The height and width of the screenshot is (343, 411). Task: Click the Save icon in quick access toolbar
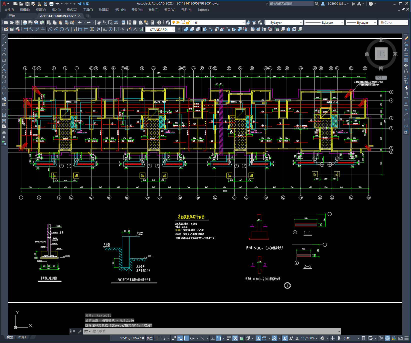[27, 4]
